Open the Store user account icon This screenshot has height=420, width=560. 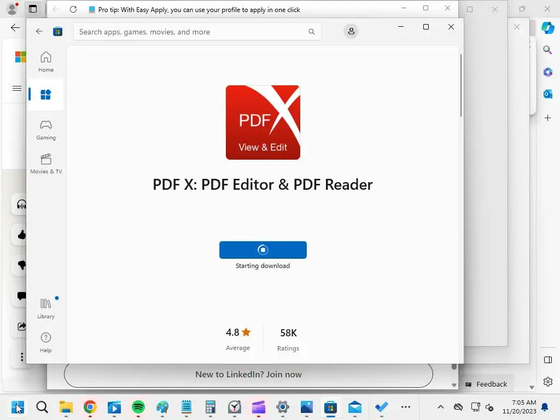click(351, 31)
